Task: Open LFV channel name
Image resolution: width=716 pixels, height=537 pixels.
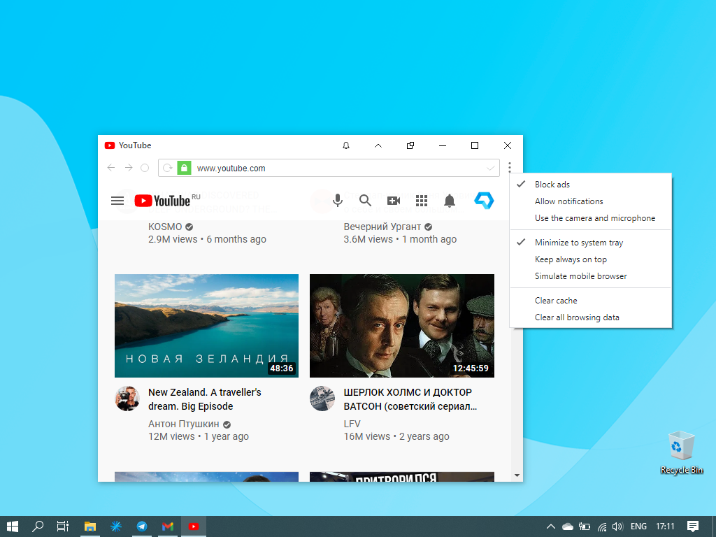Action: coord(352,424)
